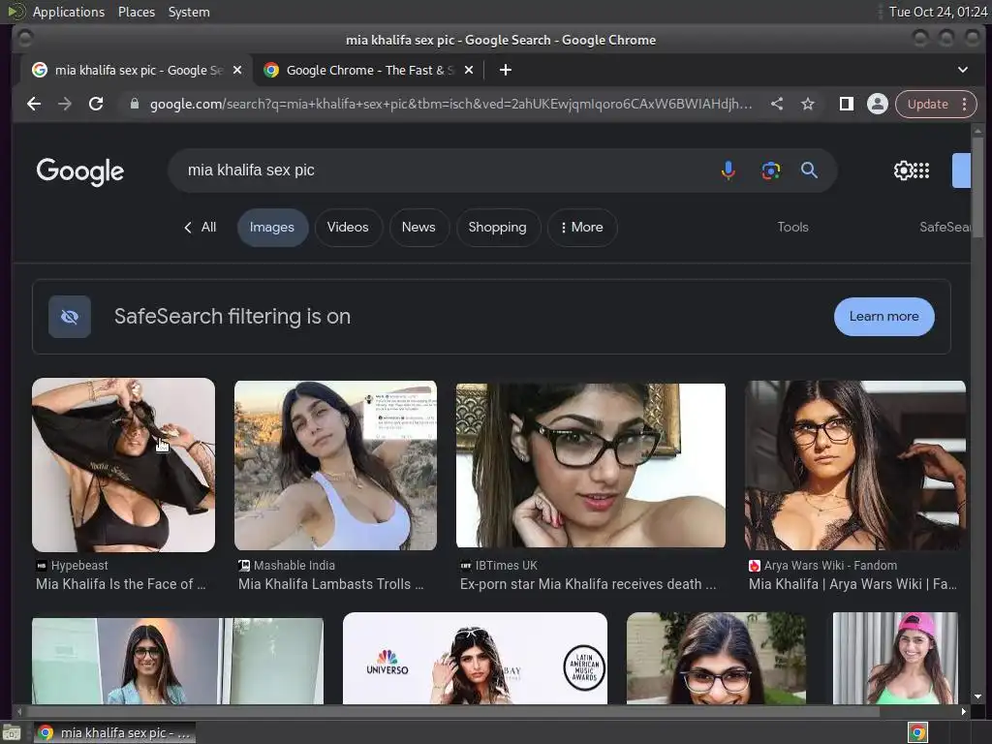The image size is (992, 744).
Task: Select the Images search filter
Action: (x=272, y=227)
